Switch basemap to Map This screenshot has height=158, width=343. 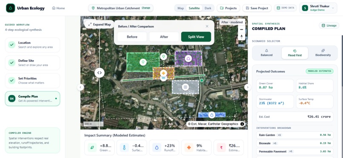click(181, 8)
